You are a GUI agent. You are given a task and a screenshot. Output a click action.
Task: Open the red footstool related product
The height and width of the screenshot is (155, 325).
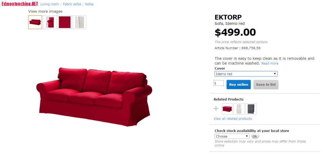coord(227,109)
